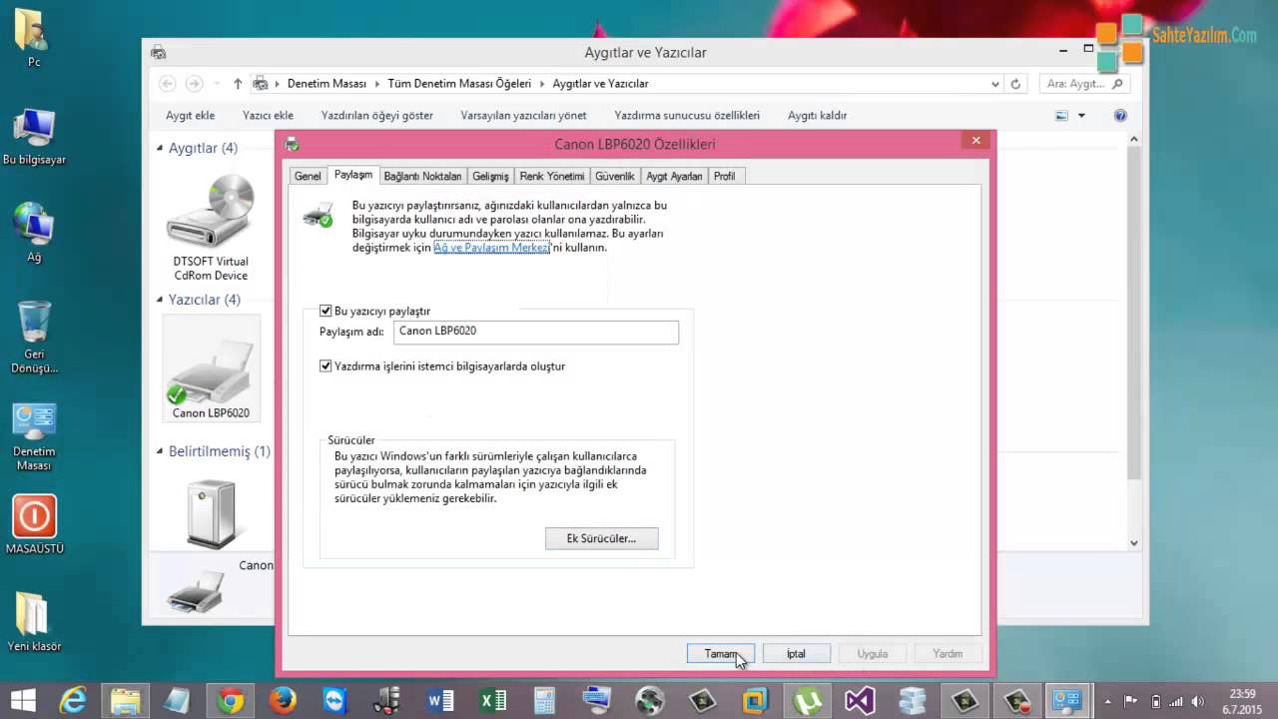Open Ağ ve Paylaşım Merkezi link
The width and height of the screenshot is (1278, 719).
[x=492, y=248]
